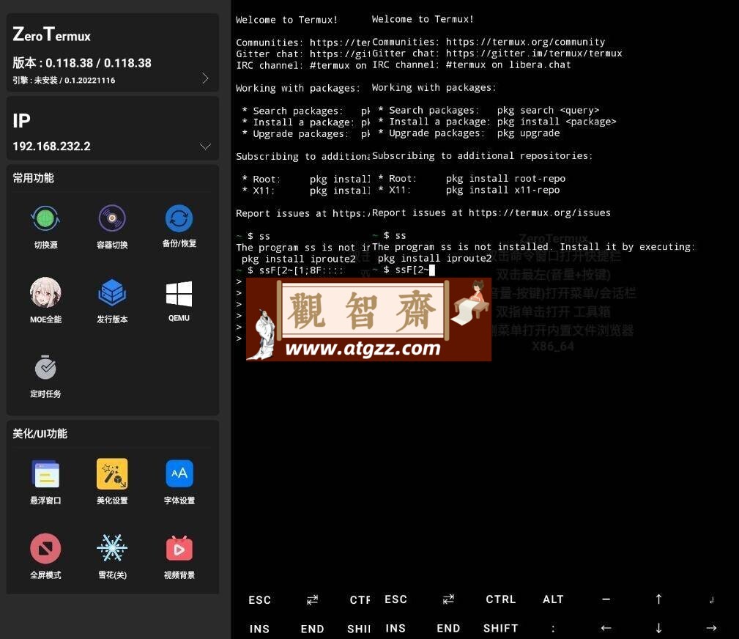Open 美化设置 beautify settings
This screenshot has width=739, height=639.
(x=112, y=481)
